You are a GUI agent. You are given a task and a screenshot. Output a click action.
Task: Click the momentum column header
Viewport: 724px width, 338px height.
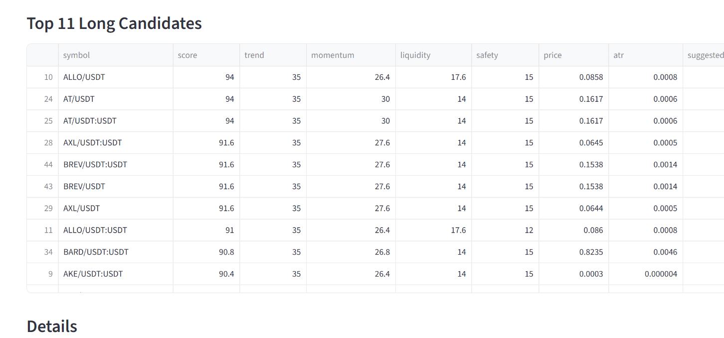(351, 55)
